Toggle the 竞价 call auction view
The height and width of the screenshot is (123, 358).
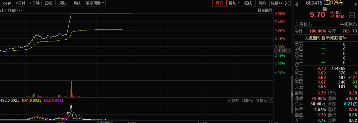219,3
